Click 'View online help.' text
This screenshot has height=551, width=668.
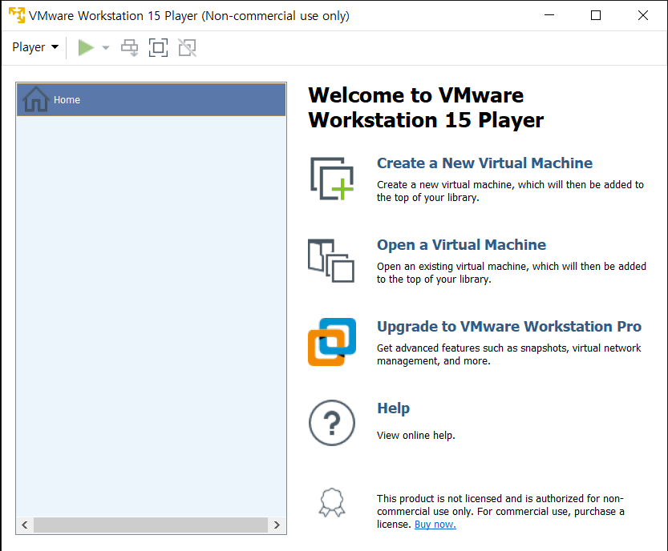pyautogui.click(x=415, y=435)
